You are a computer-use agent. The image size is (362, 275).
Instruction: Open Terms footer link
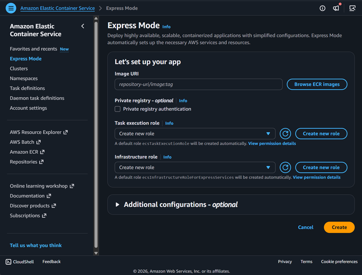[306, 262]
